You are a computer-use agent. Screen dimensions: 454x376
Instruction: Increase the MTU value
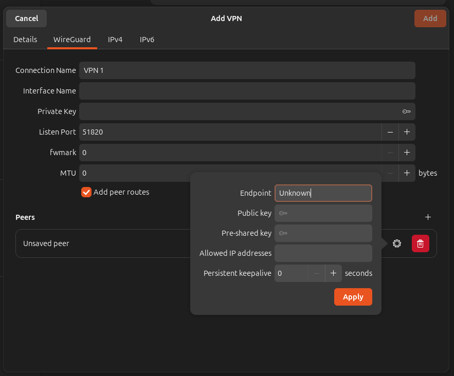click(407, 173)
